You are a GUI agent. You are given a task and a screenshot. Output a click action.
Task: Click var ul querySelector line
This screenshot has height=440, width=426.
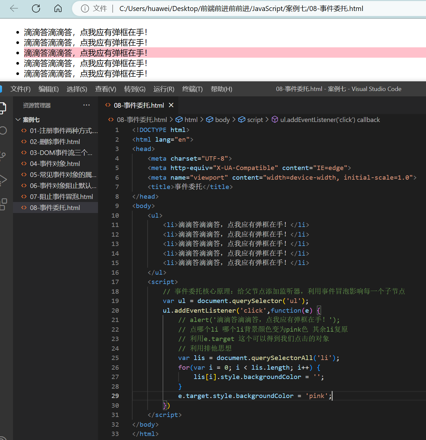coord(236,301)
